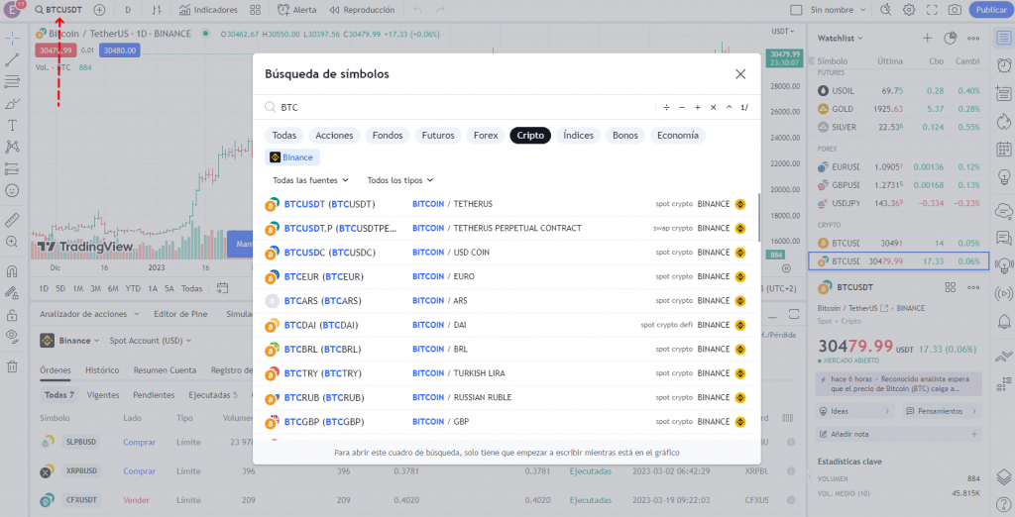Click the add symbol plus icon
This screenshot has width=1015, height=517.
click(99, 10)
